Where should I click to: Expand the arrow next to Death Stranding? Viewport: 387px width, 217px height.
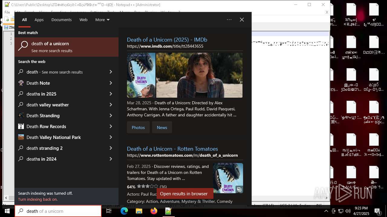[111, 115]
